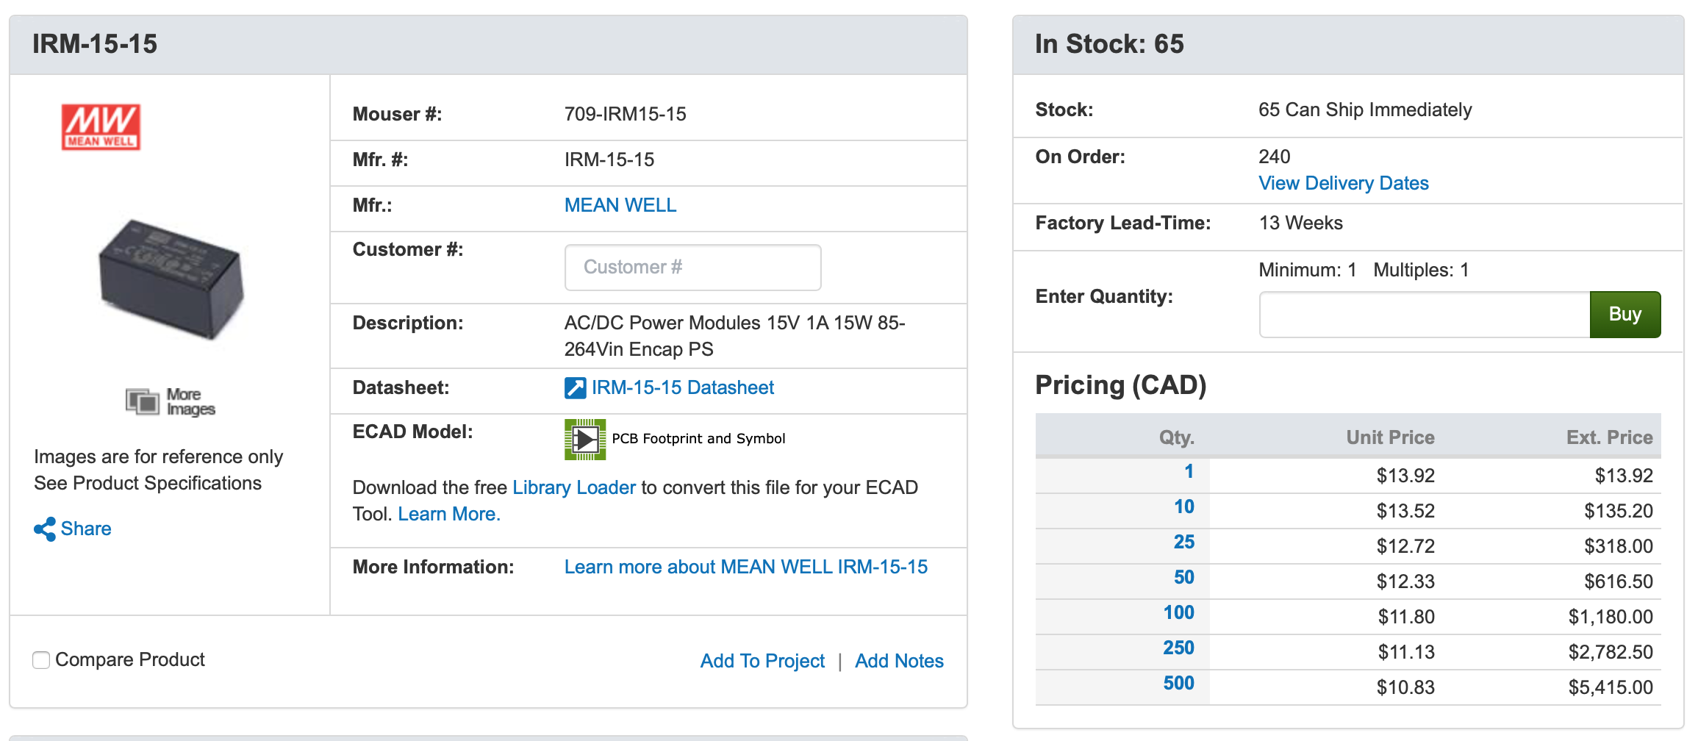Click unit price $13.52
Image resolution: width=1698 pixels, height=741 pixels.
pyautogui.click(x=1405, y=511)
